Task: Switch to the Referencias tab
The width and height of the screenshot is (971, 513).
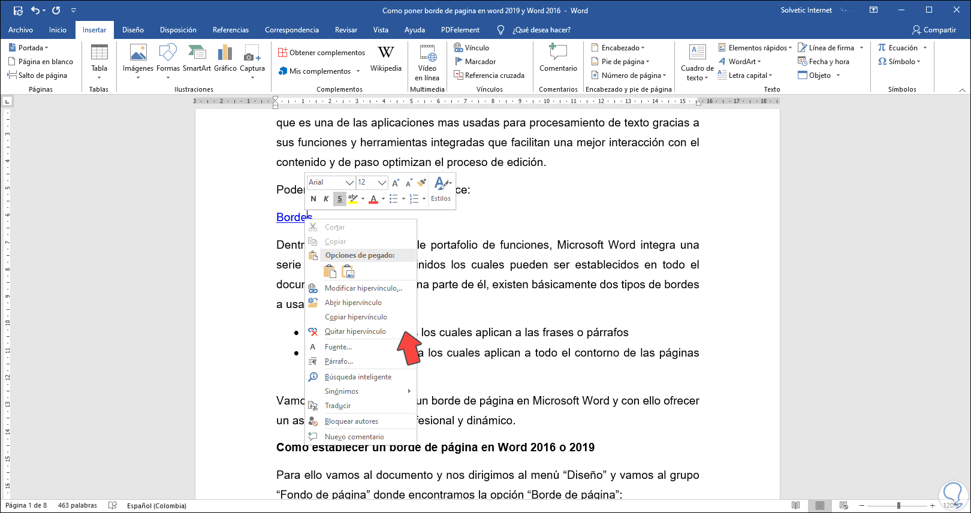Action: click(x=231, y=30)
